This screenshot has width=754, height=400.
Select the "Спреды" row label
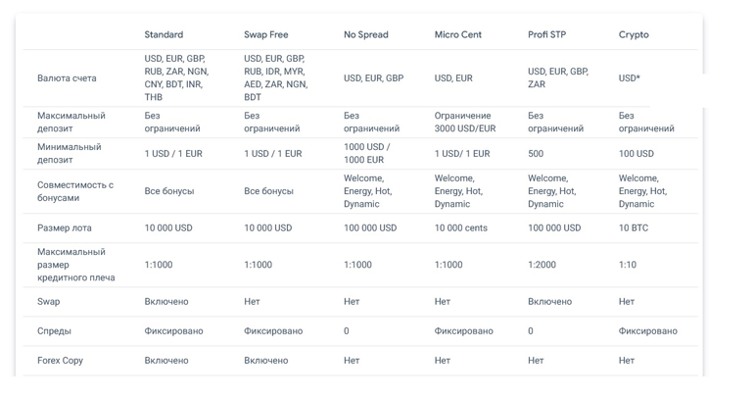55,331
